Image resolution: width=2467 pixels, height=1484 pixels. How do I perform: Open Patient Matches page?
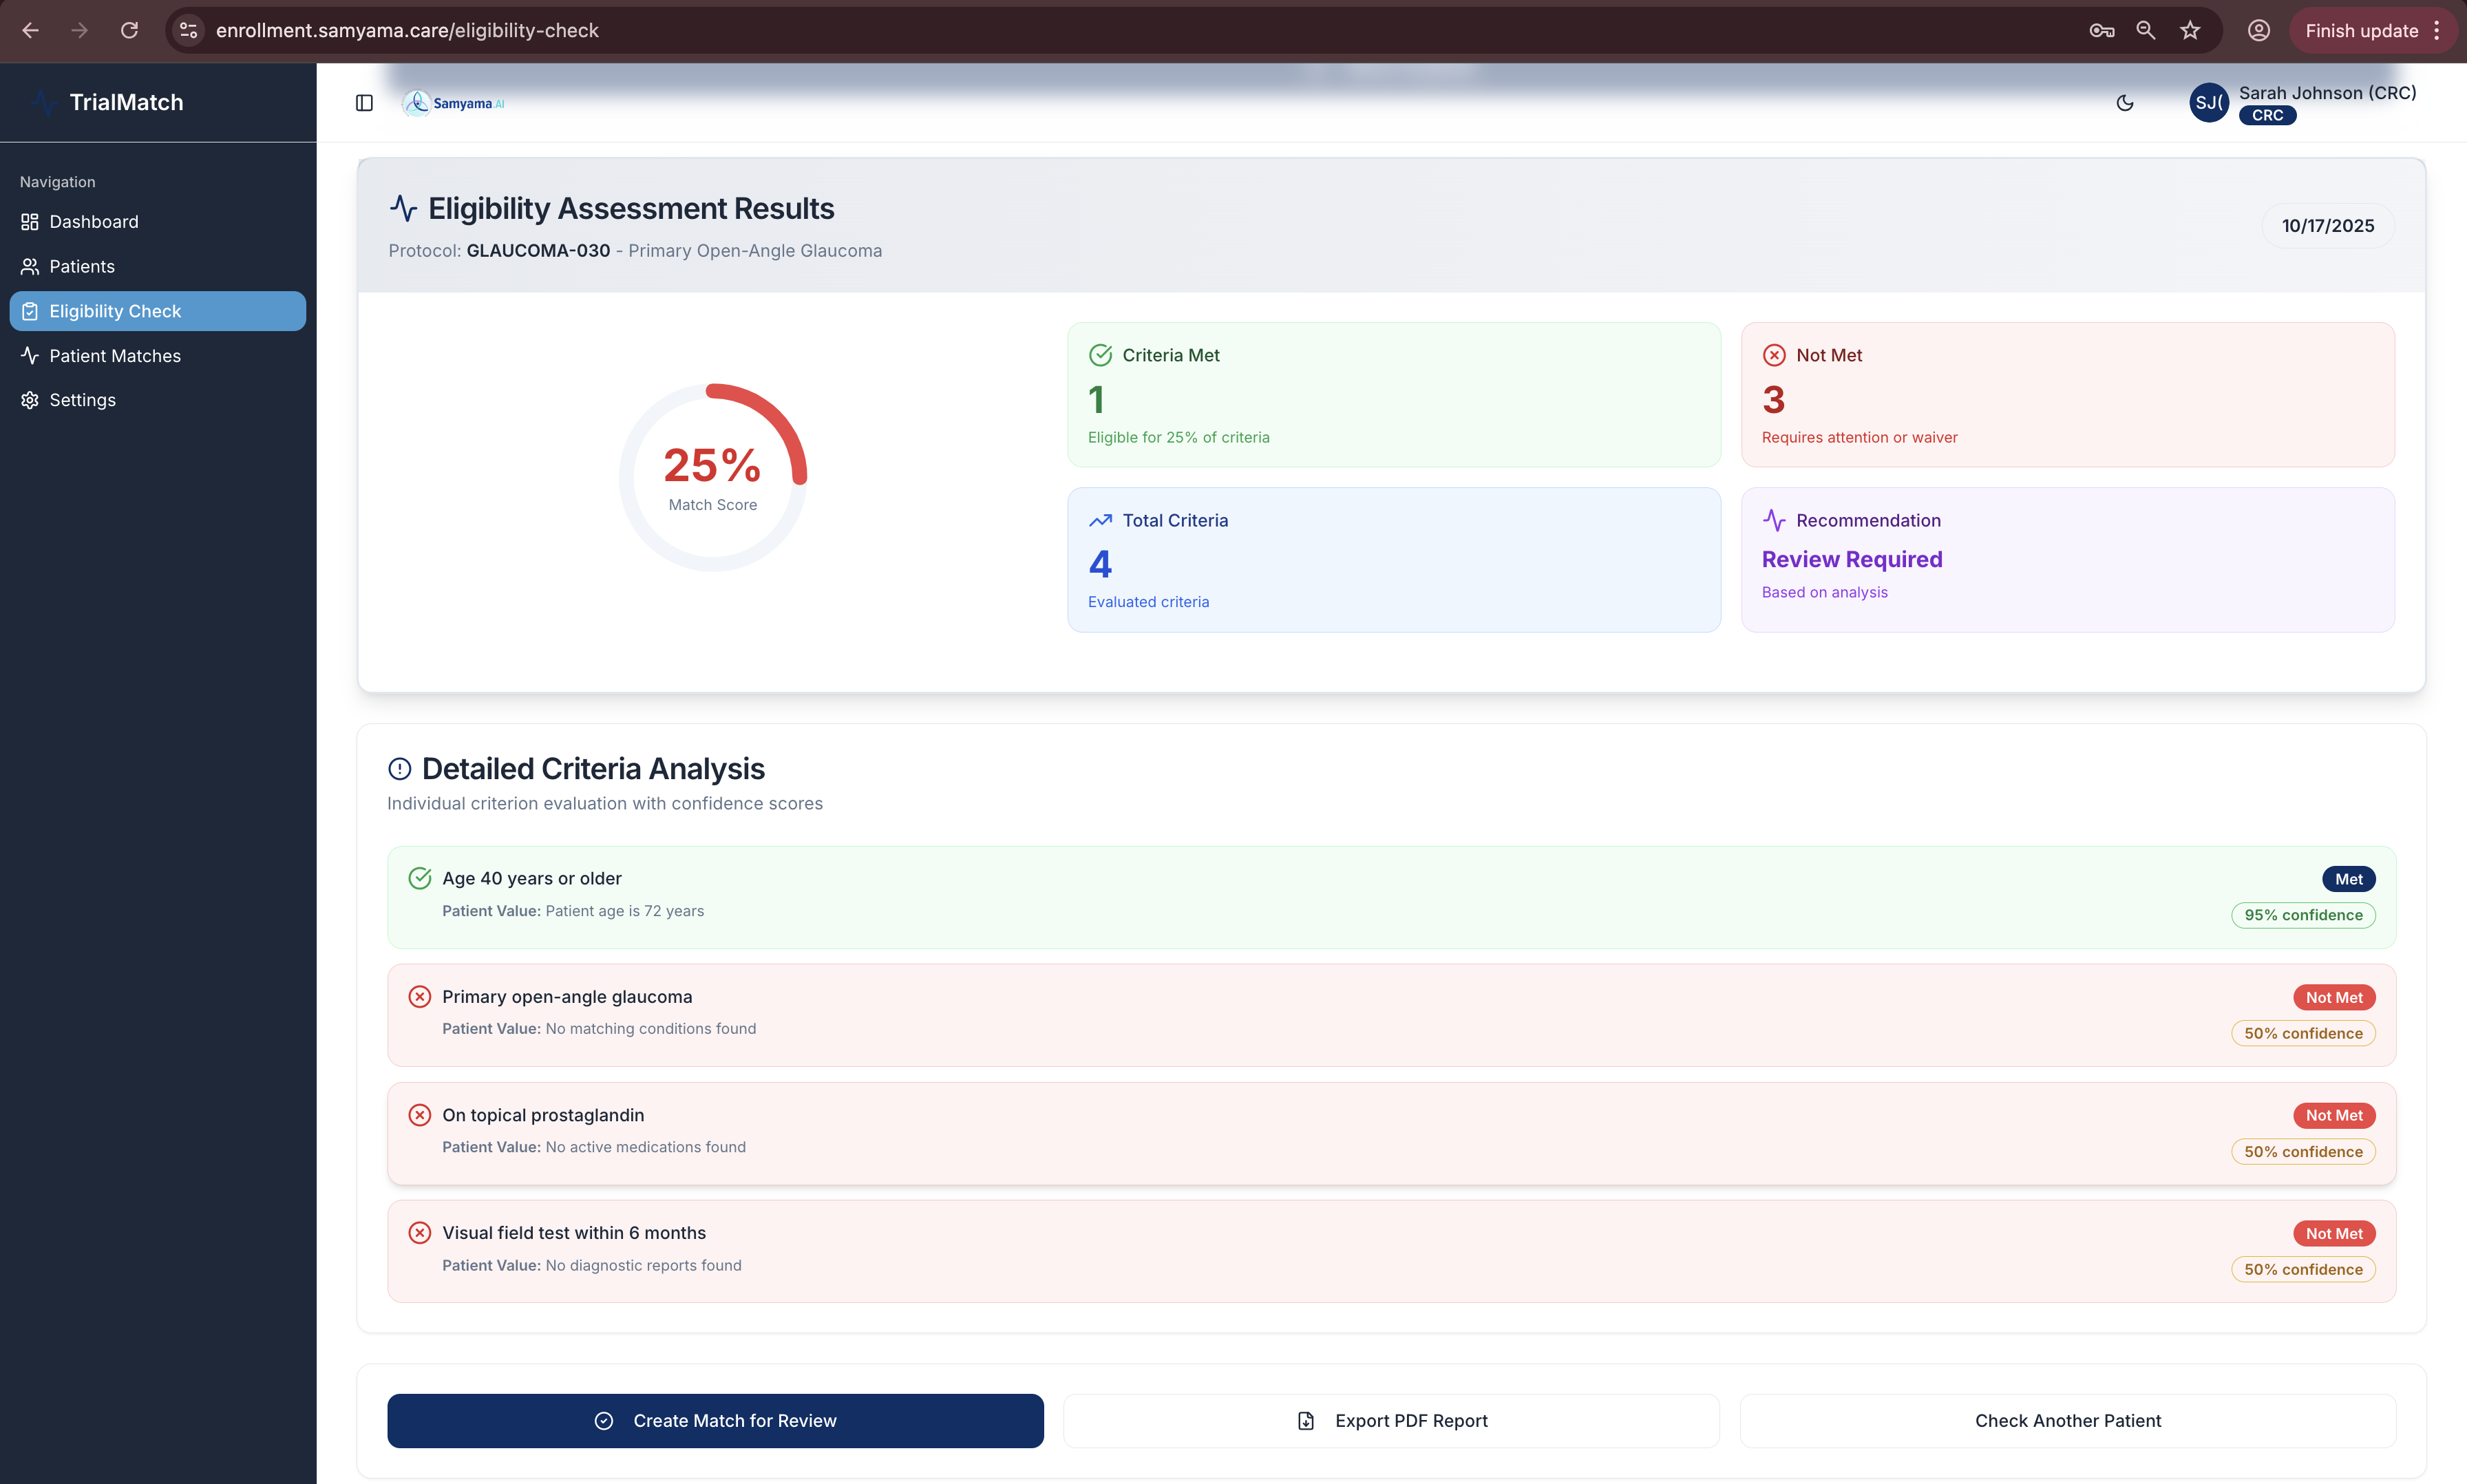[x=115, y=356]
